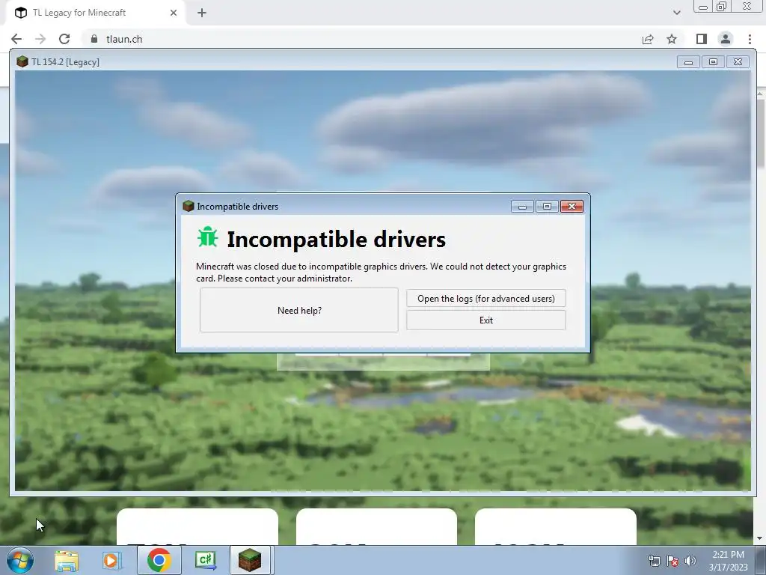Image resolution: width=766 pixels, height=575 pixels.
Task: Click the dialog title grass block icon
Action: tap(188, 206)
